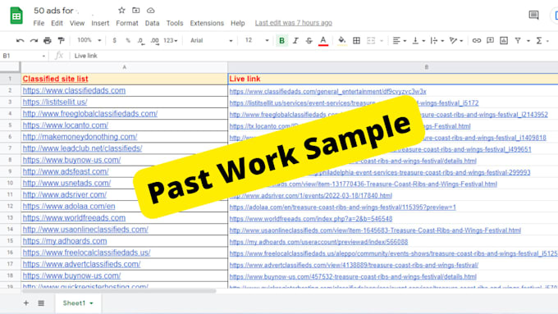Click the B1 name box field

(24, 56)
